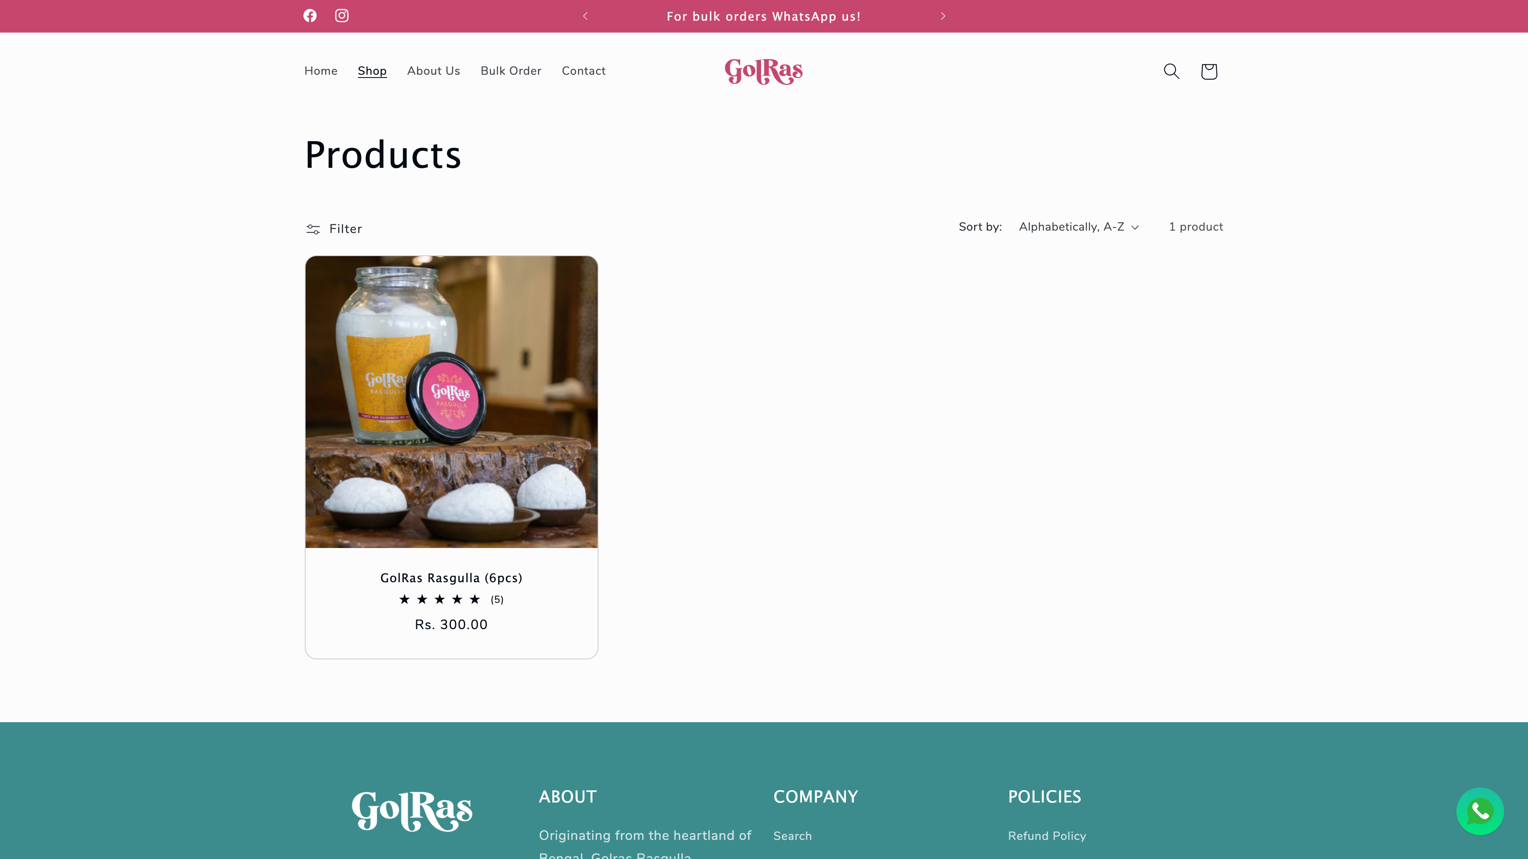
Task: Open the About Us page
Action: 434,71
